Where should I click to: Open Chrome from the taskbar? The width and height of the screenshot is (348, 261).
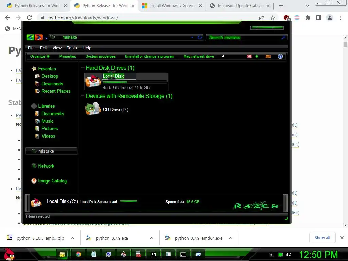(78, 254)
